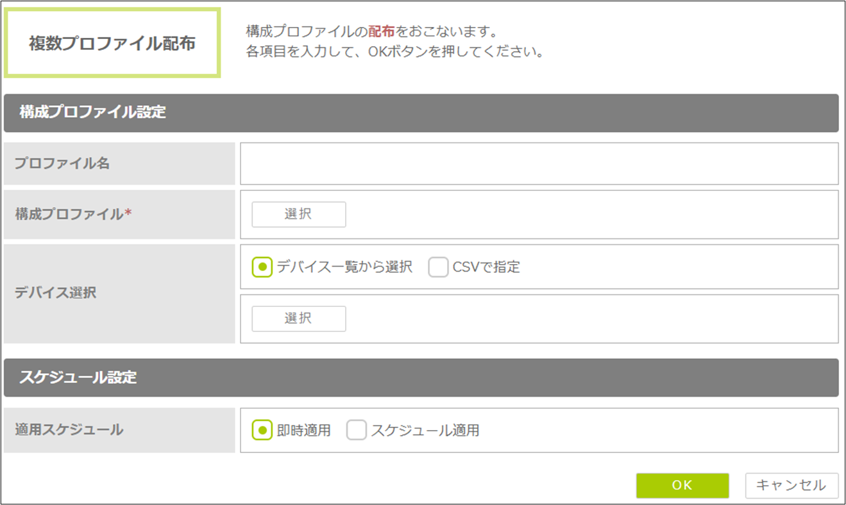Confirm with the green OK button
The height and width of the screenshot is (505, 846).
pos(682,486)
